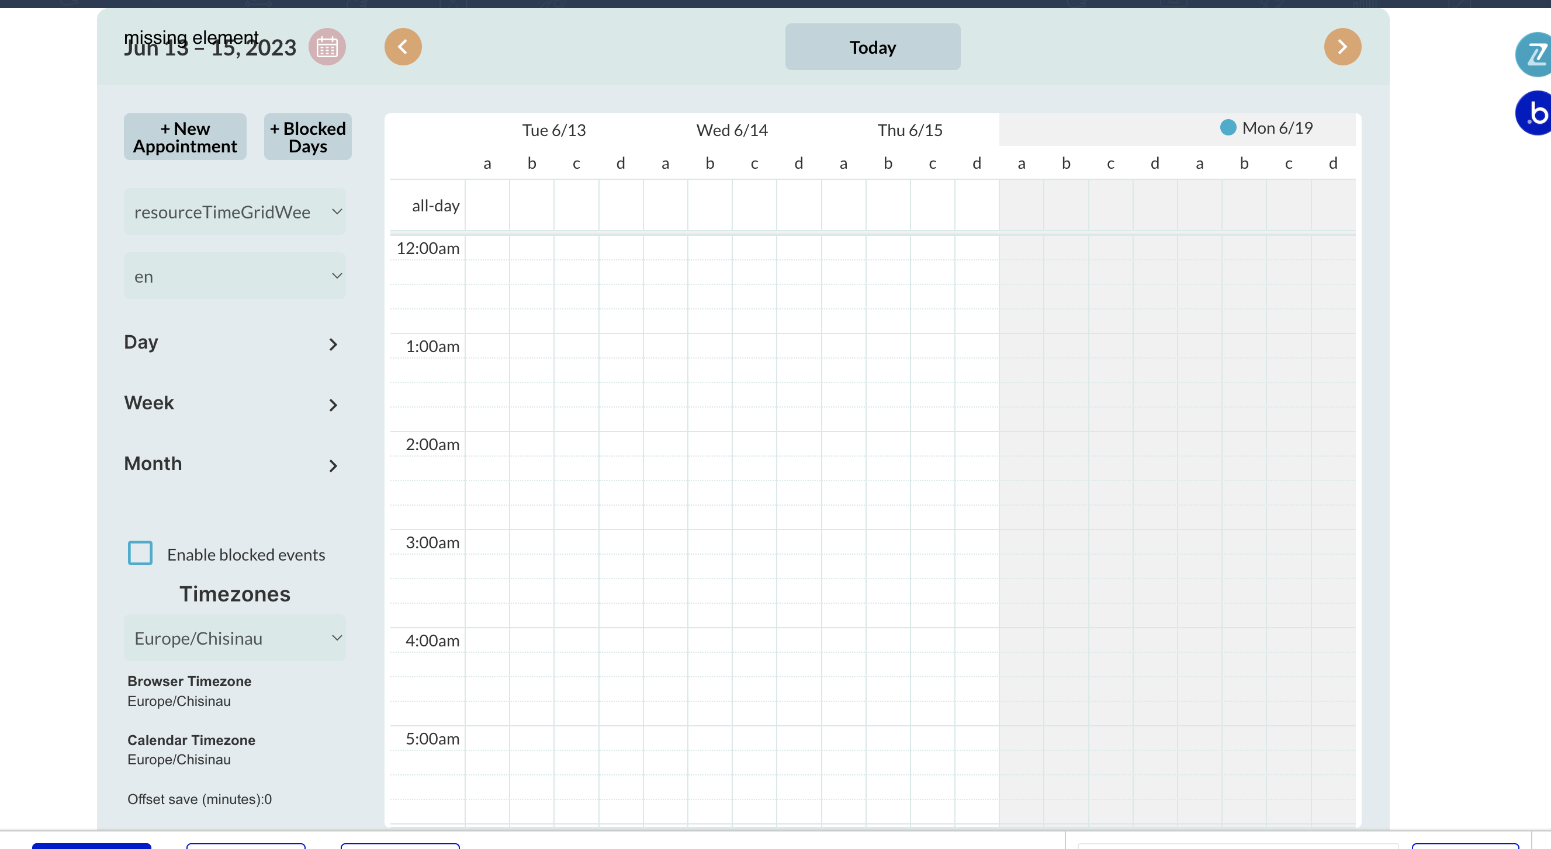This screenshot has width=1551, height=849.
Task: Open the en language dropdown
Action: point(235,276)
